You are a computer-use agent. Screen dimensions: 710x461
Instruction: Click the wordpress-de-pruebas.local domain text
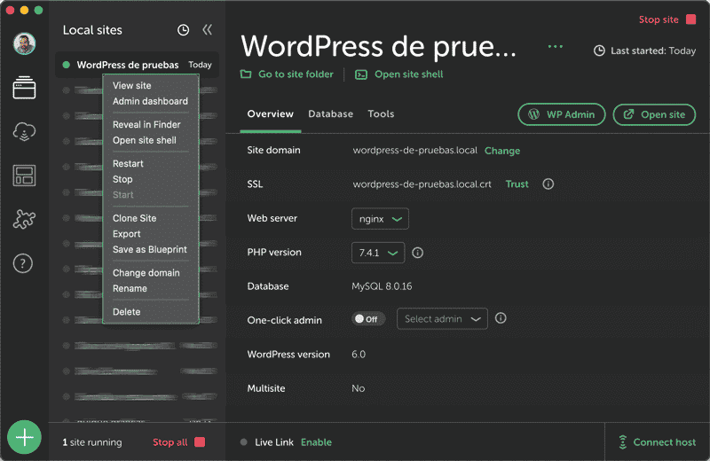[414, 150]
